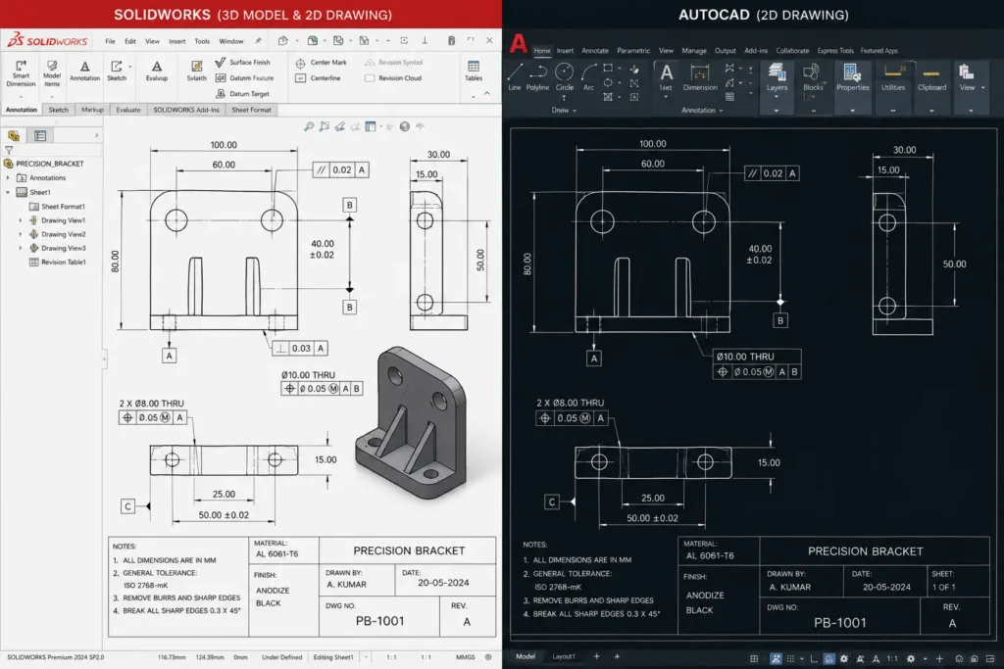This screenshot has width=1004, height=669.
Task: Expand Drawing View3 tree node
Action: pos(20,248)
